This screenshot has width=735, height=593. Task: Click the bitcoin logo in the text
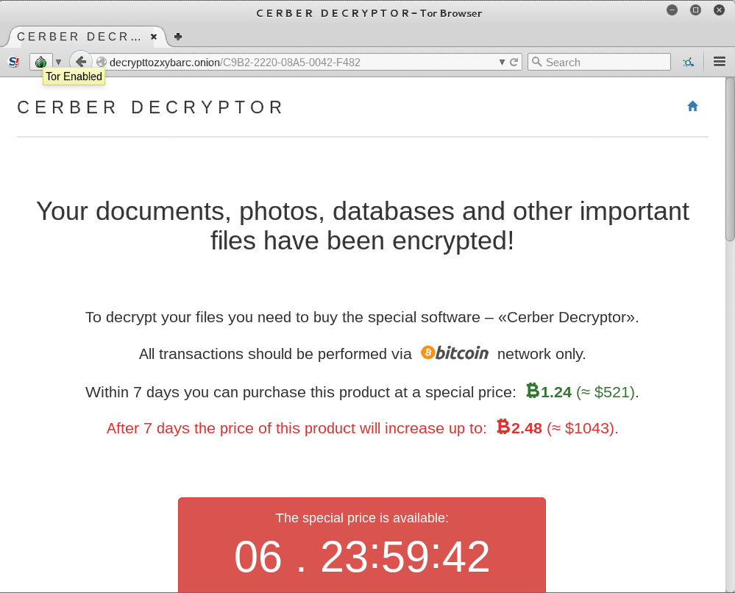click(x=454, y=353)
